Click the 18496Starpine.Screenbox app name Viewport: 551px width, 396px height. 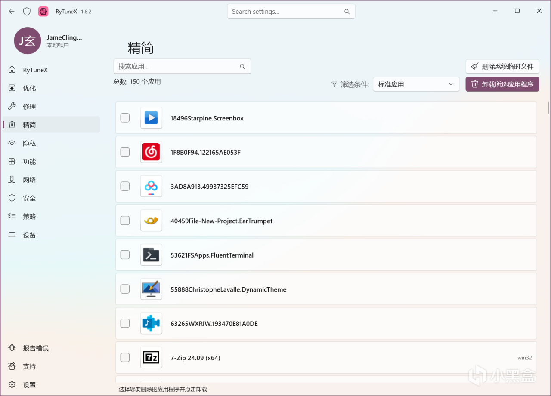tap(207, 118)
